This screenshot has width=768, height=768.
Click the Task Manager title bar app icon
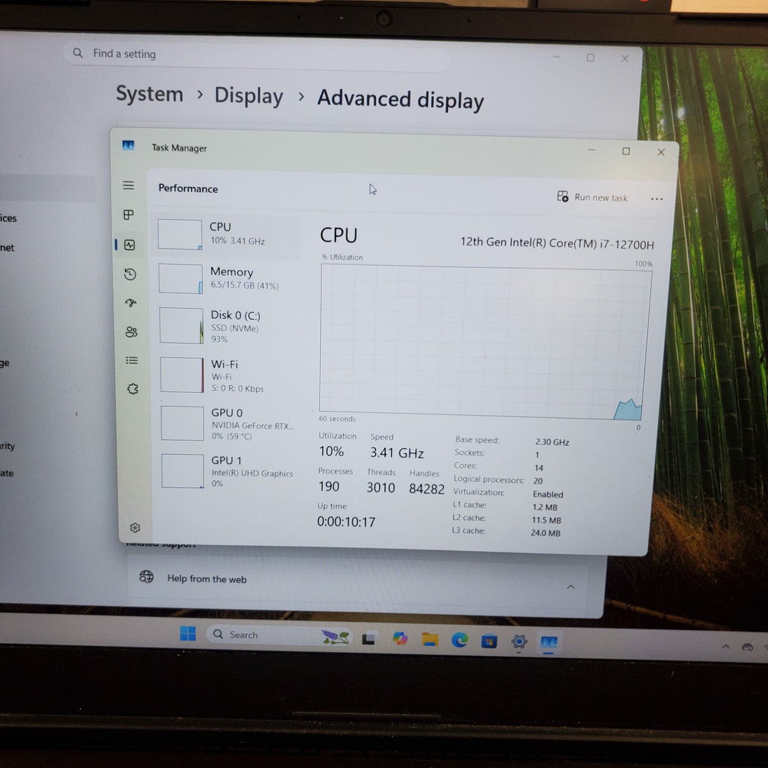(128, 145)
